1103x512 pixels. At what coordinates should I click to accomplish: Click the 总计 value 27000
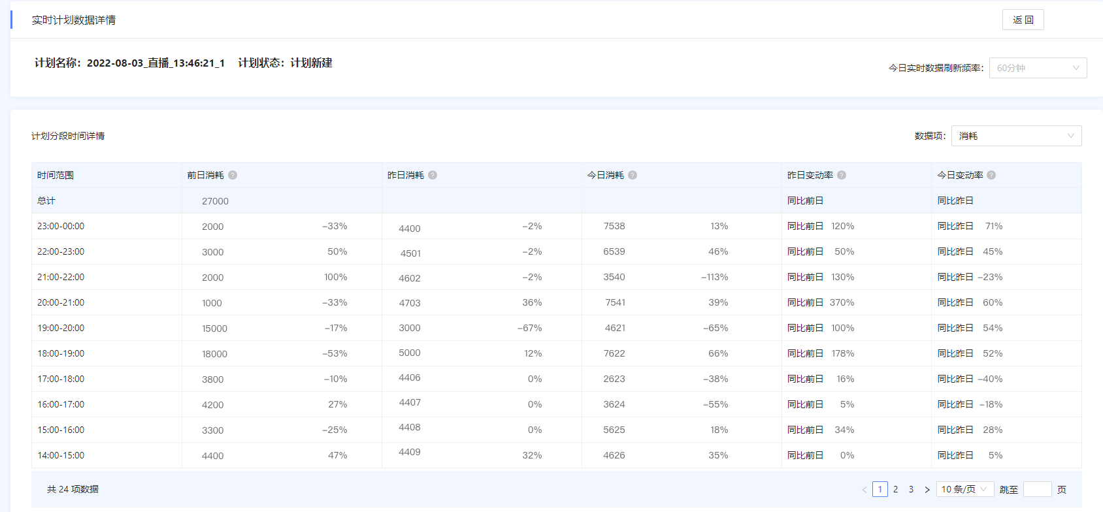pos(215,201)
